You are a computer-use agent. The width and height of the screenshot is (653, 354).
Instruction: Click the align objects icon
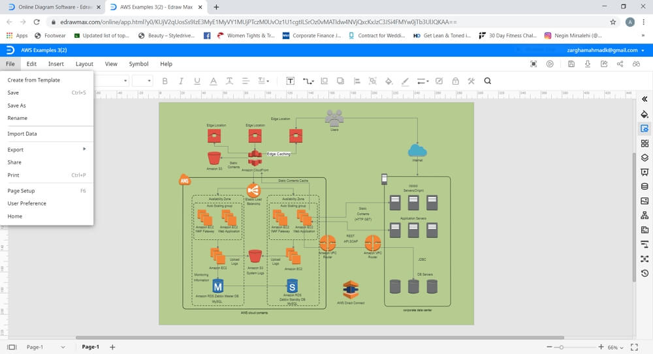[357, 81]
